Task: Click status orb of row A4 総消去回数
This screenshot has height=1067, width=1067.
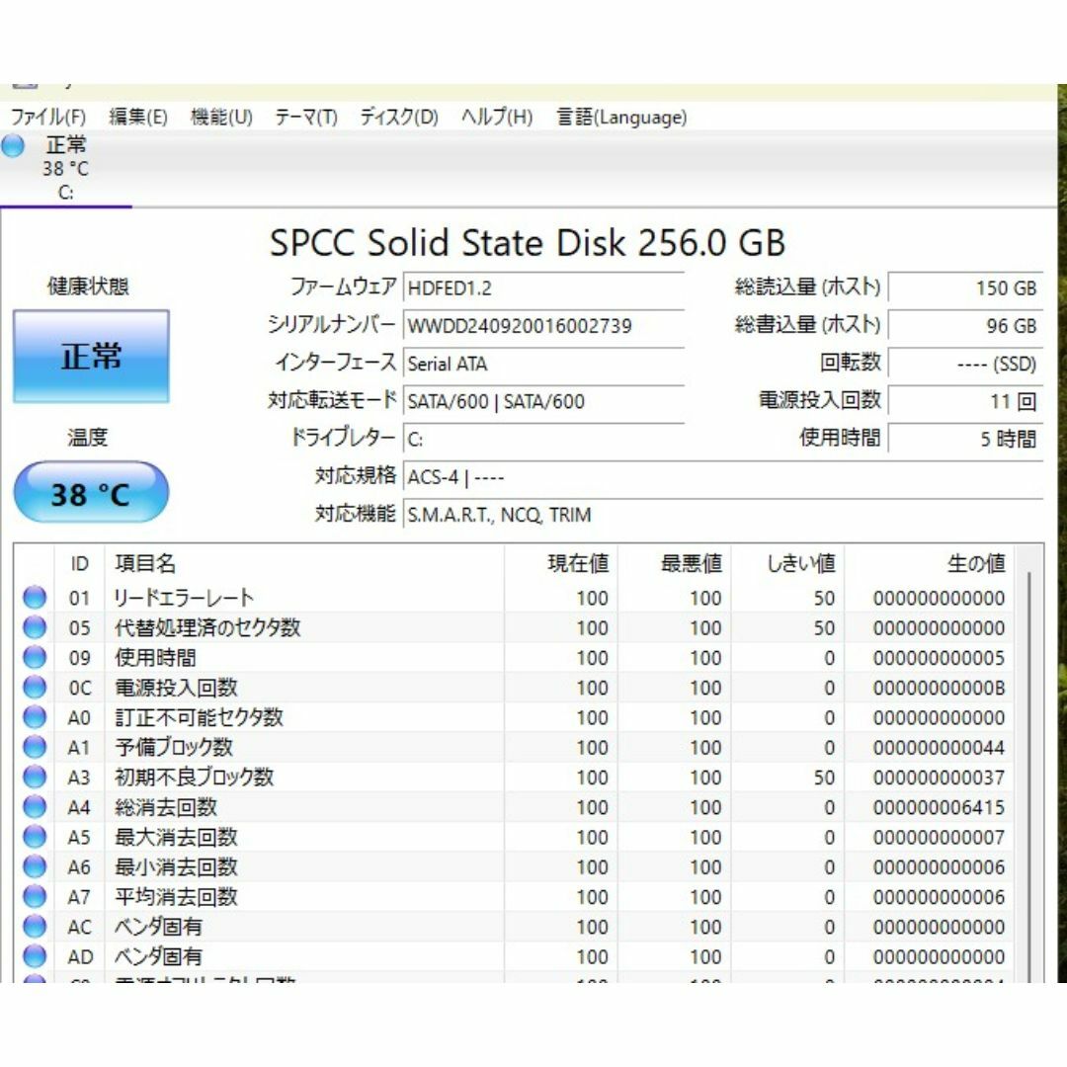Action: click(x=34, y=807)
